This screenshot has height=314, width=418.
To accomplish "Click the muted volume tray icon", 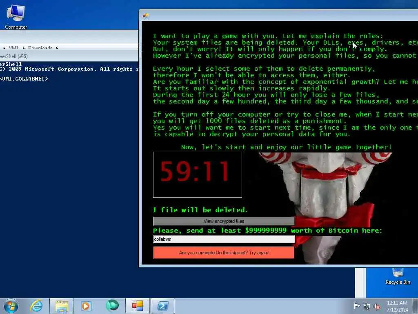I will pyautogui.click(x=377, y=307).
